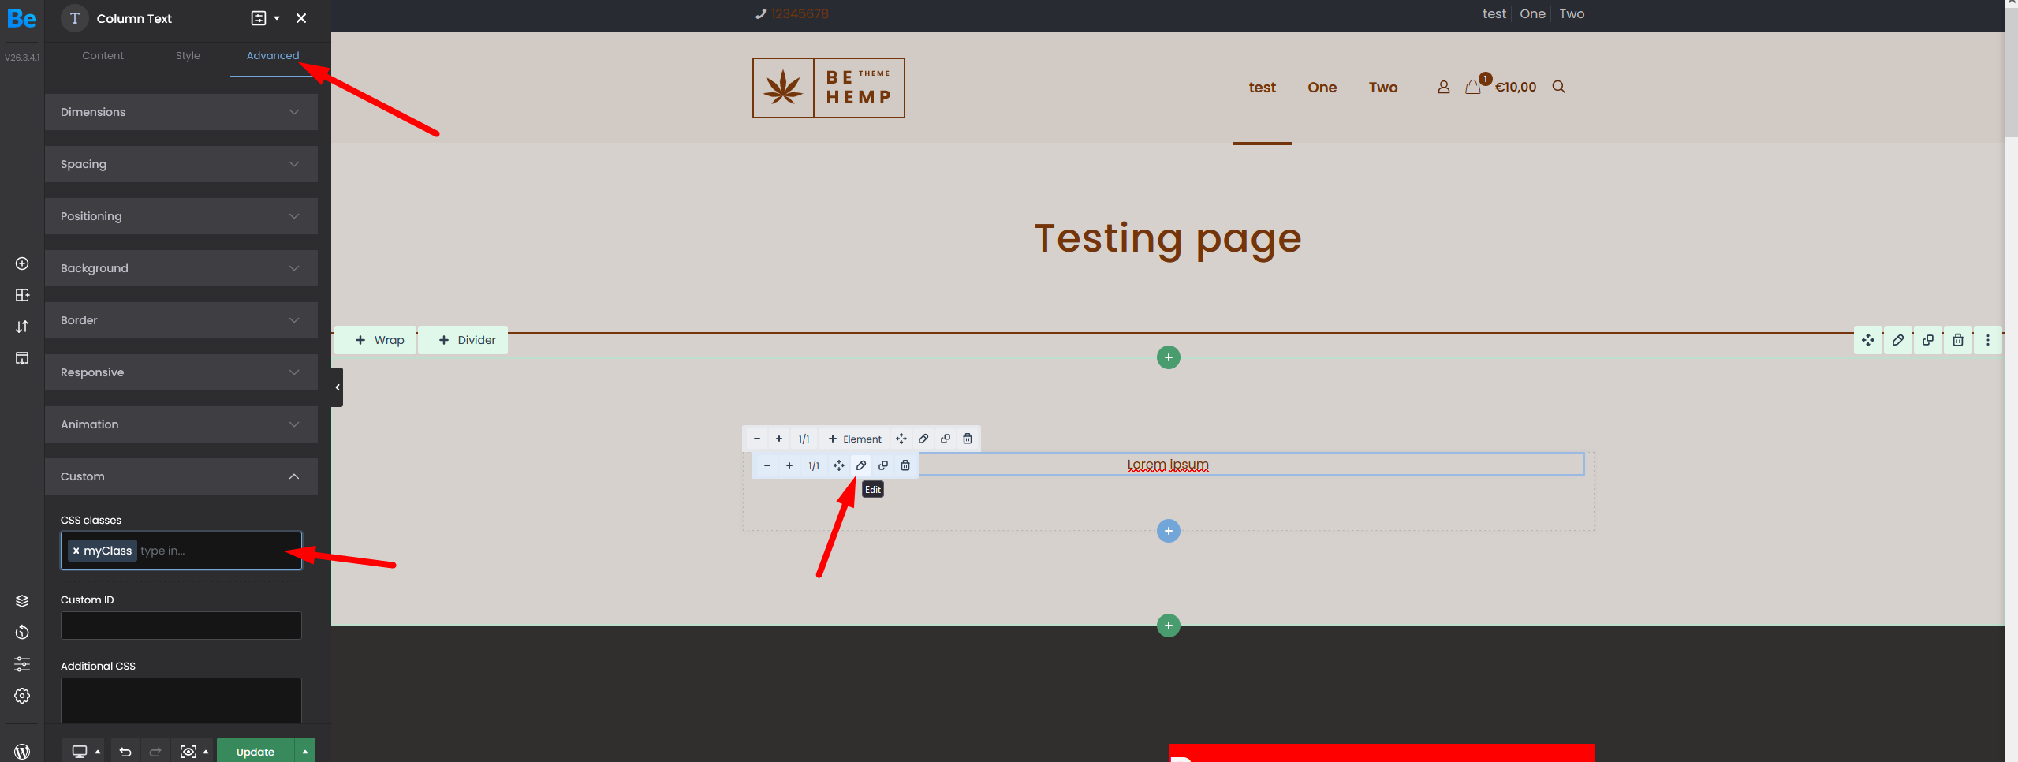2018x762 pixels.
Task: Click the section clone icon at right
Action: [1928, 340]
